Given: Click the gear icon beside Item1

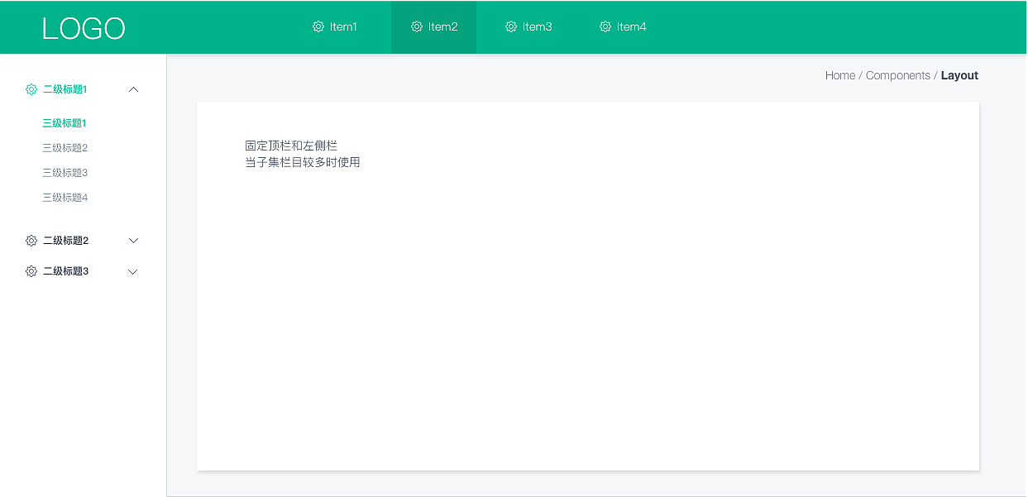Looking at the screenshot, I should (318, 26).
